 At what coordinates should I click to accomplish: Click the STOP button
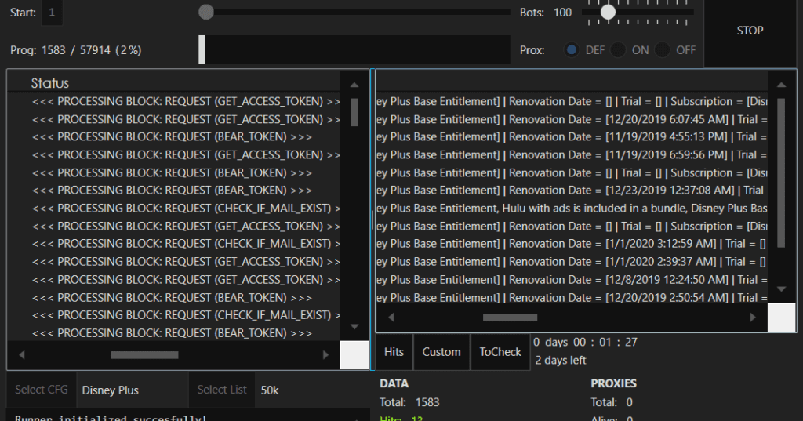point(750,31)
